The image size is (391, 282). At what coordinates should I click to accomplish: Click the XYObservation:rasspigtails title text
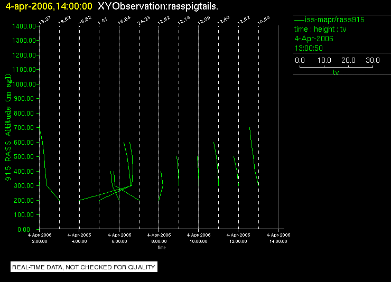158,6
